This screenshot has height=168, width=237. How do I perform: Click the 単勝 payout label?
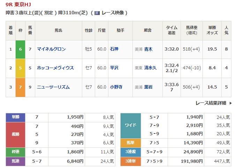15,117
